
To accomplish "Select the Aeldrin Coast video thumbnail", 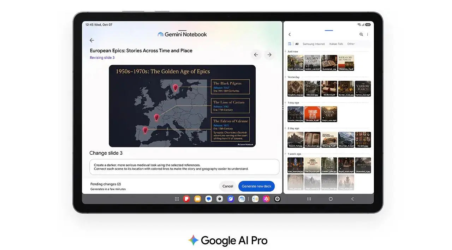I will point(313,63).
